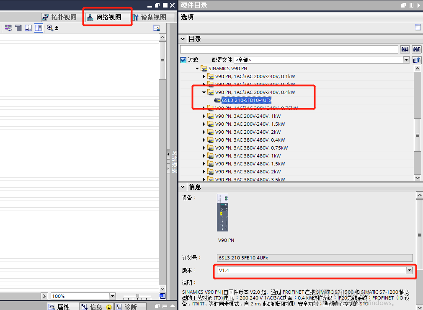Click the hardware catalog float window icon
Screen dimensions: 423x310
(404, 5)
